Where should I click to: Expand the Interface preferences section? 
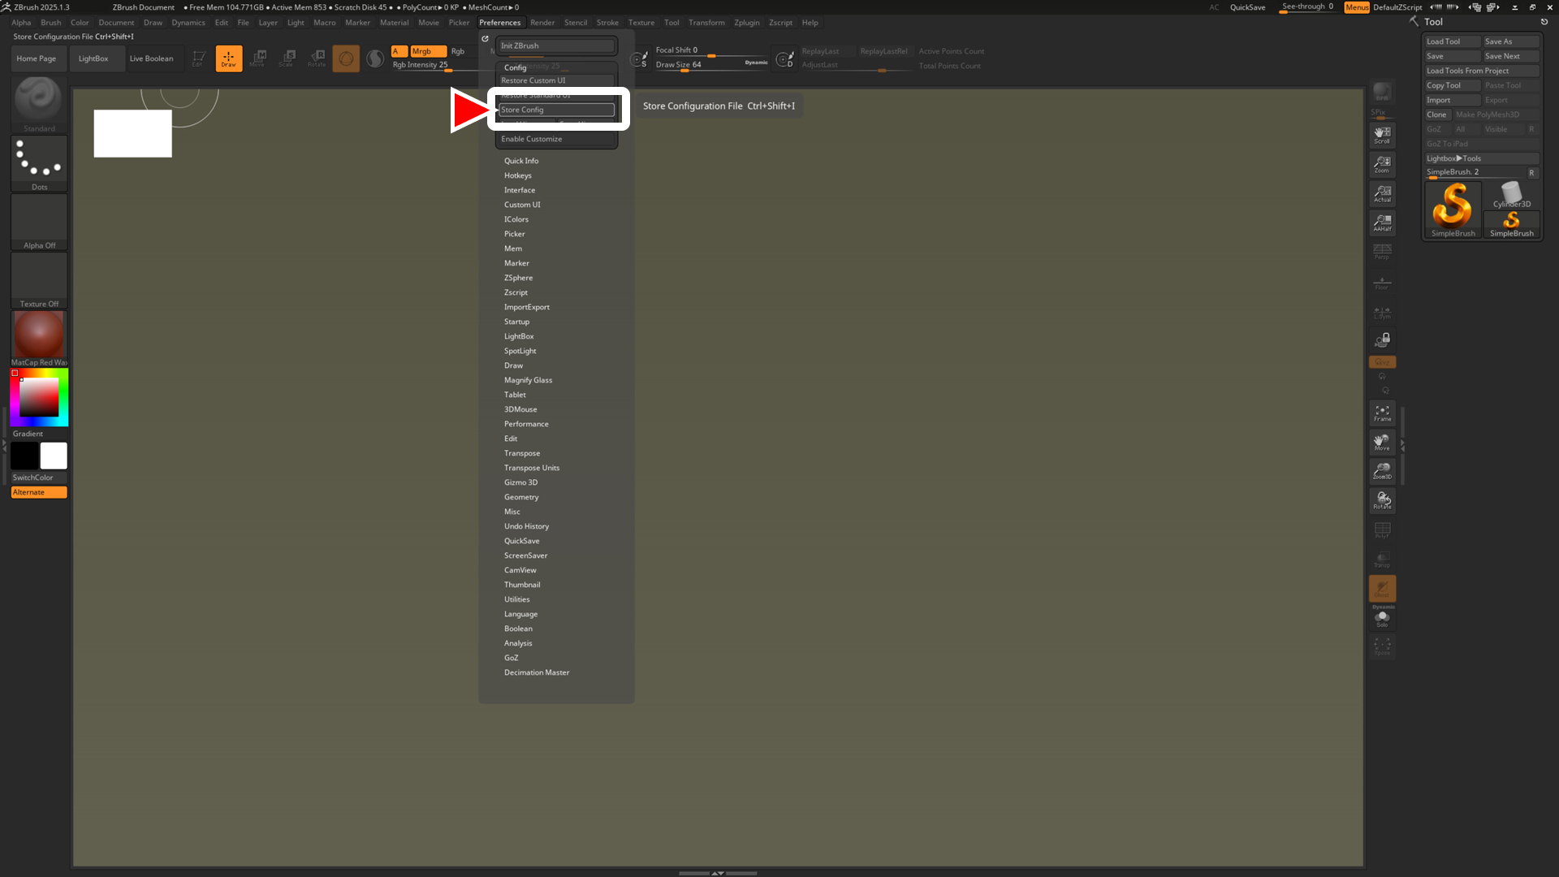[520, 190]
